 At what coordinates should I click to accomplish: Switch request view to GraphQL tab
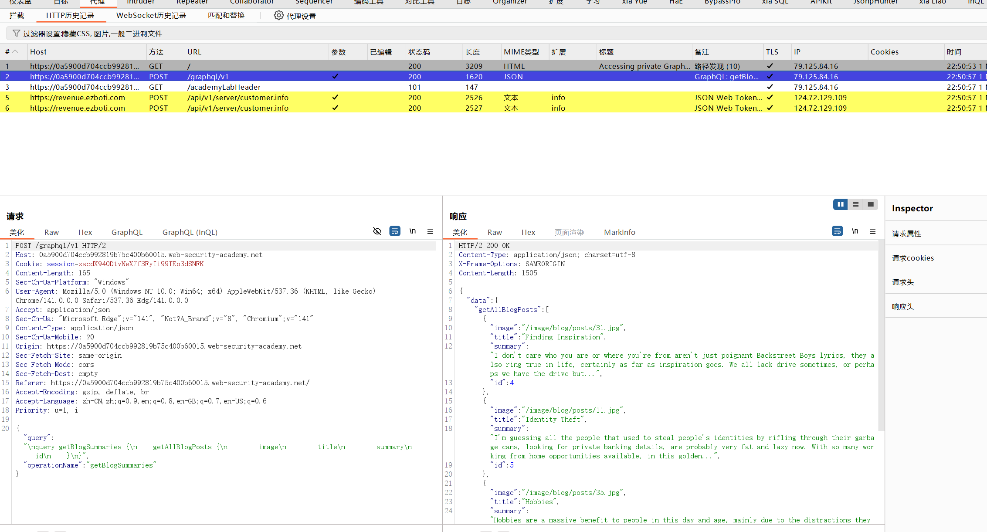pyautogui.click(x=127, y=232)
